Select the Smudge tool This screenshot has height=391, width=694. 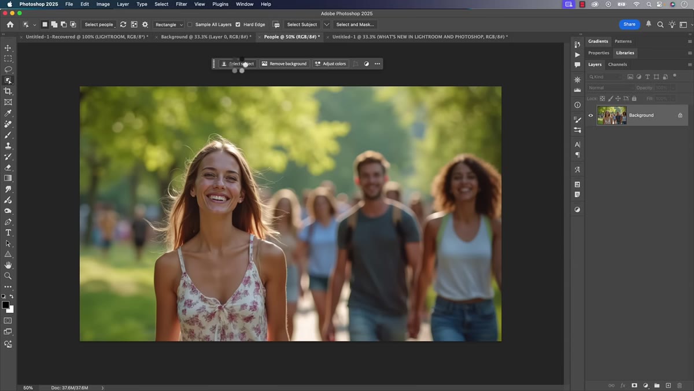[x=8, y=189]
